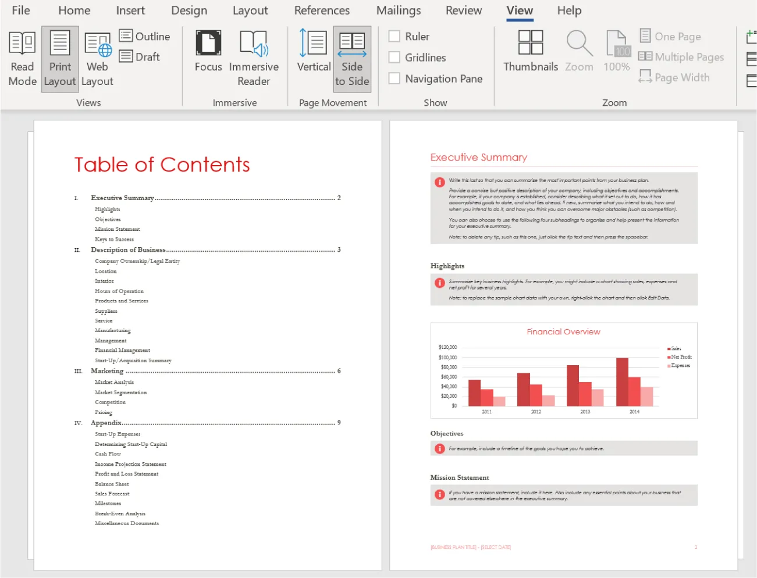This screenshot has width=757, height=578.
Task: Open the File menu
Action: [20, 10]
